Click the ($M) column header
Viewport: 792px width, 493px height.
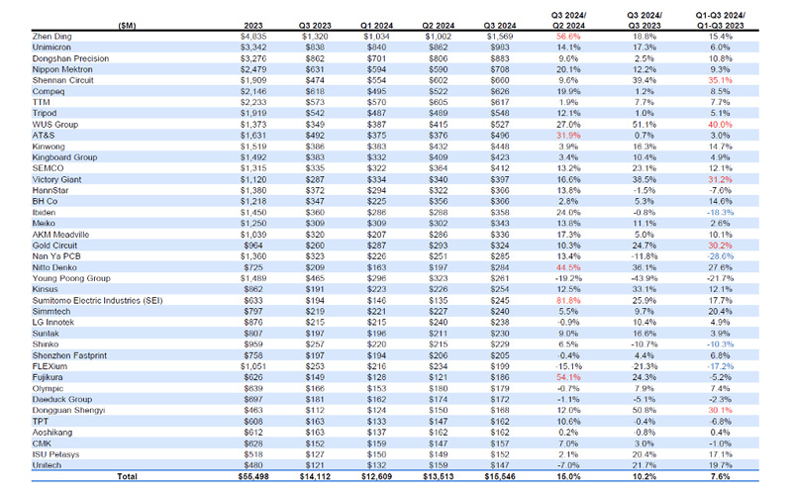coord(127,26)
